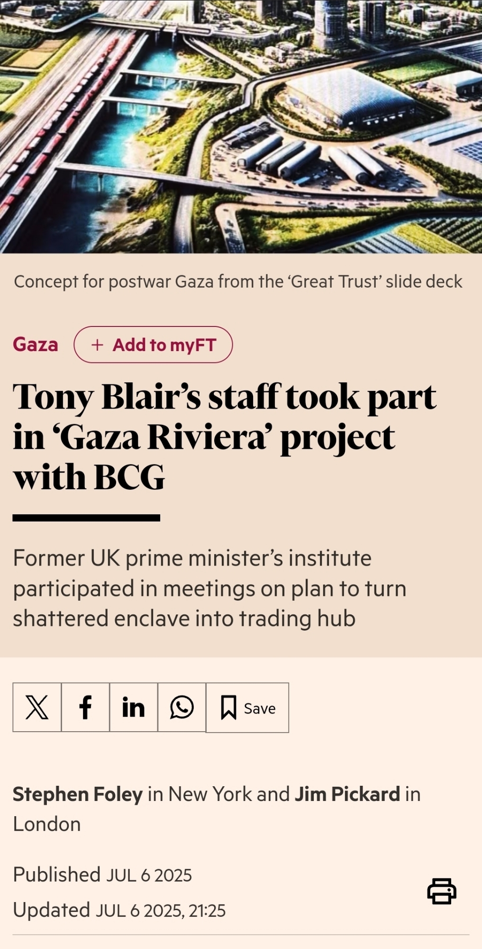Share the article on LinkedIn
Screen dimensions: 482x949
134,707
